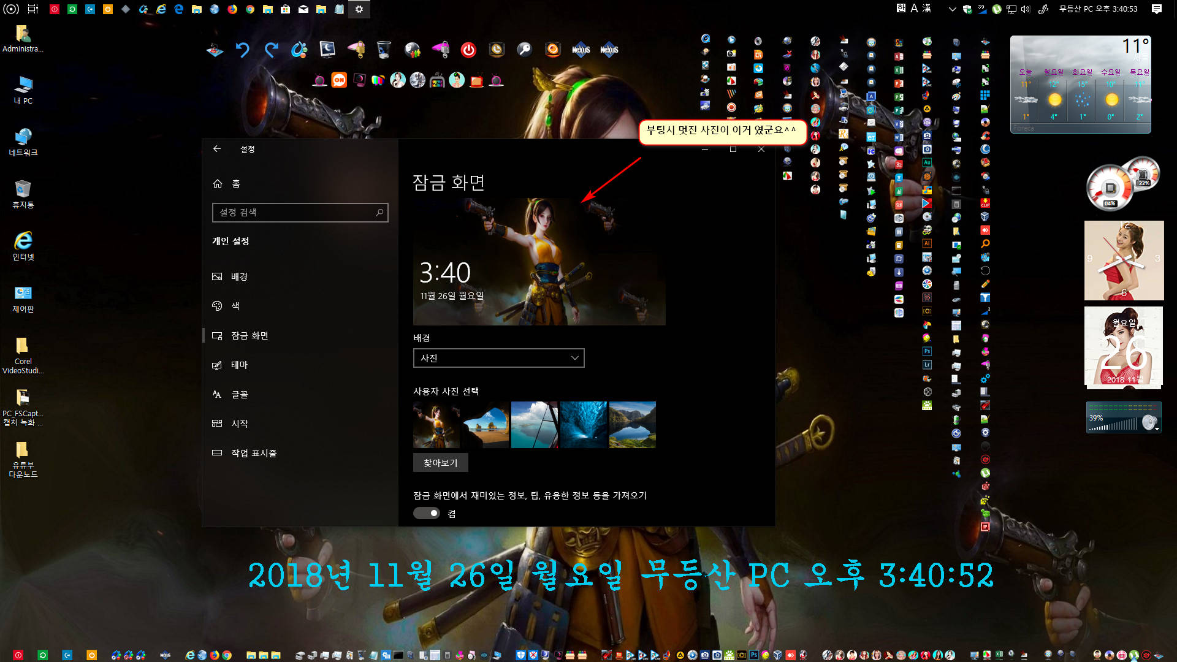
Task: Launch Excel from the right icon column
Action: tap(899, 70)
